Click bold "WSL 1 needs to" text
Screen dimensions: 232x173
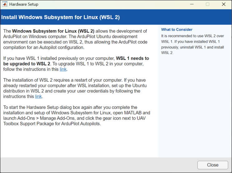click(132, 58)
